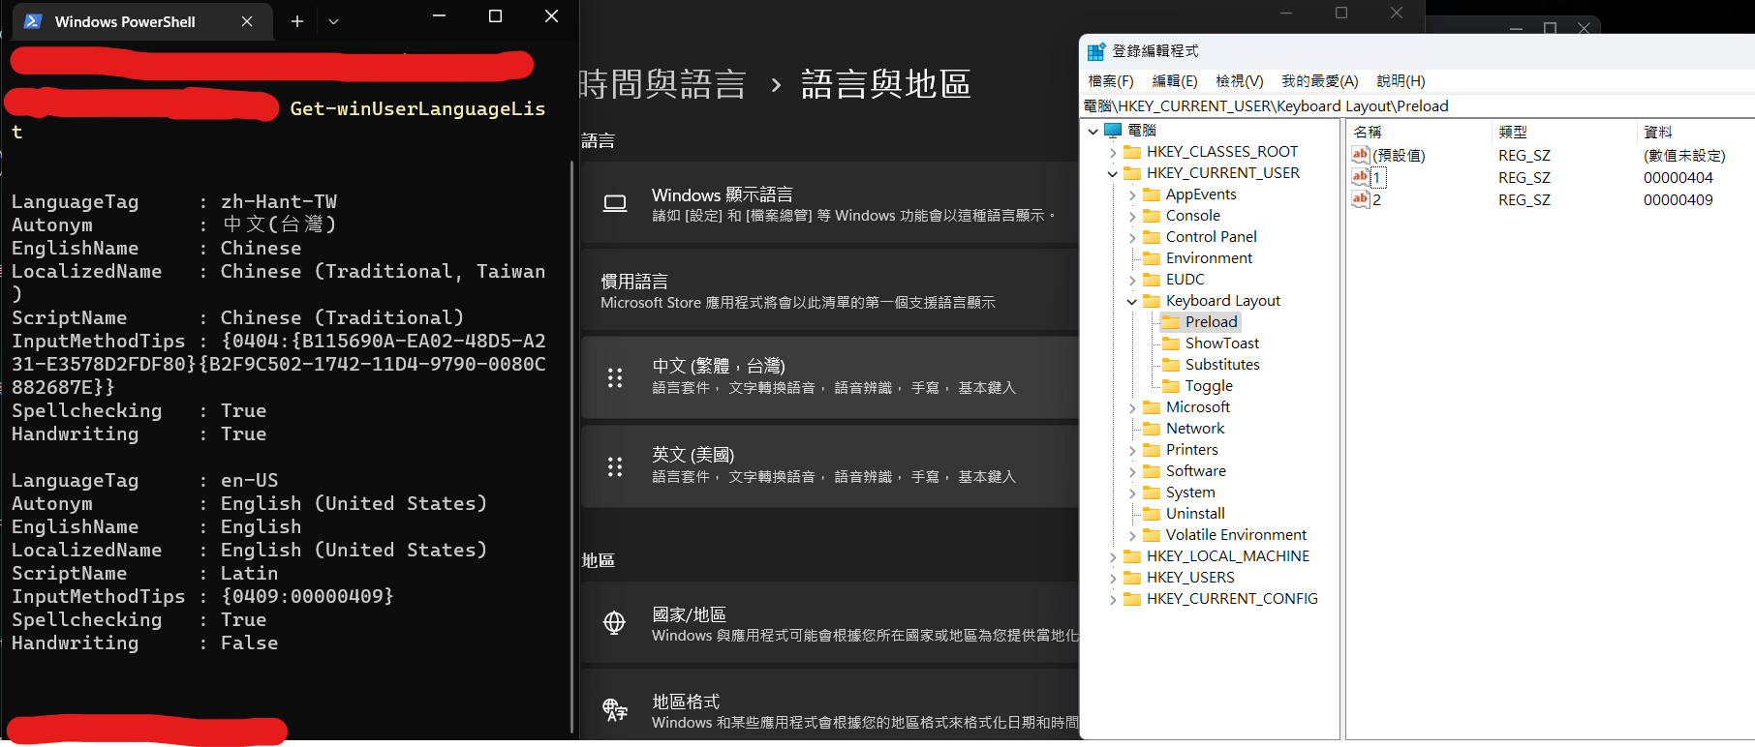Expand the System key arrow
The height and width of the screenshot is (747, 1755).
(x=1132, y=493)
